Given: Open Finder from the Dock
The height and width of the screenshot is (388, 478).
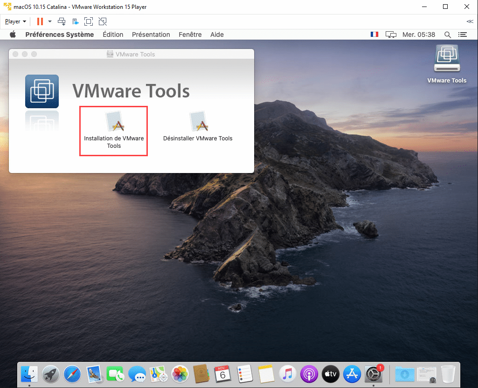Looking at the screenshot, I should (29, 374).
